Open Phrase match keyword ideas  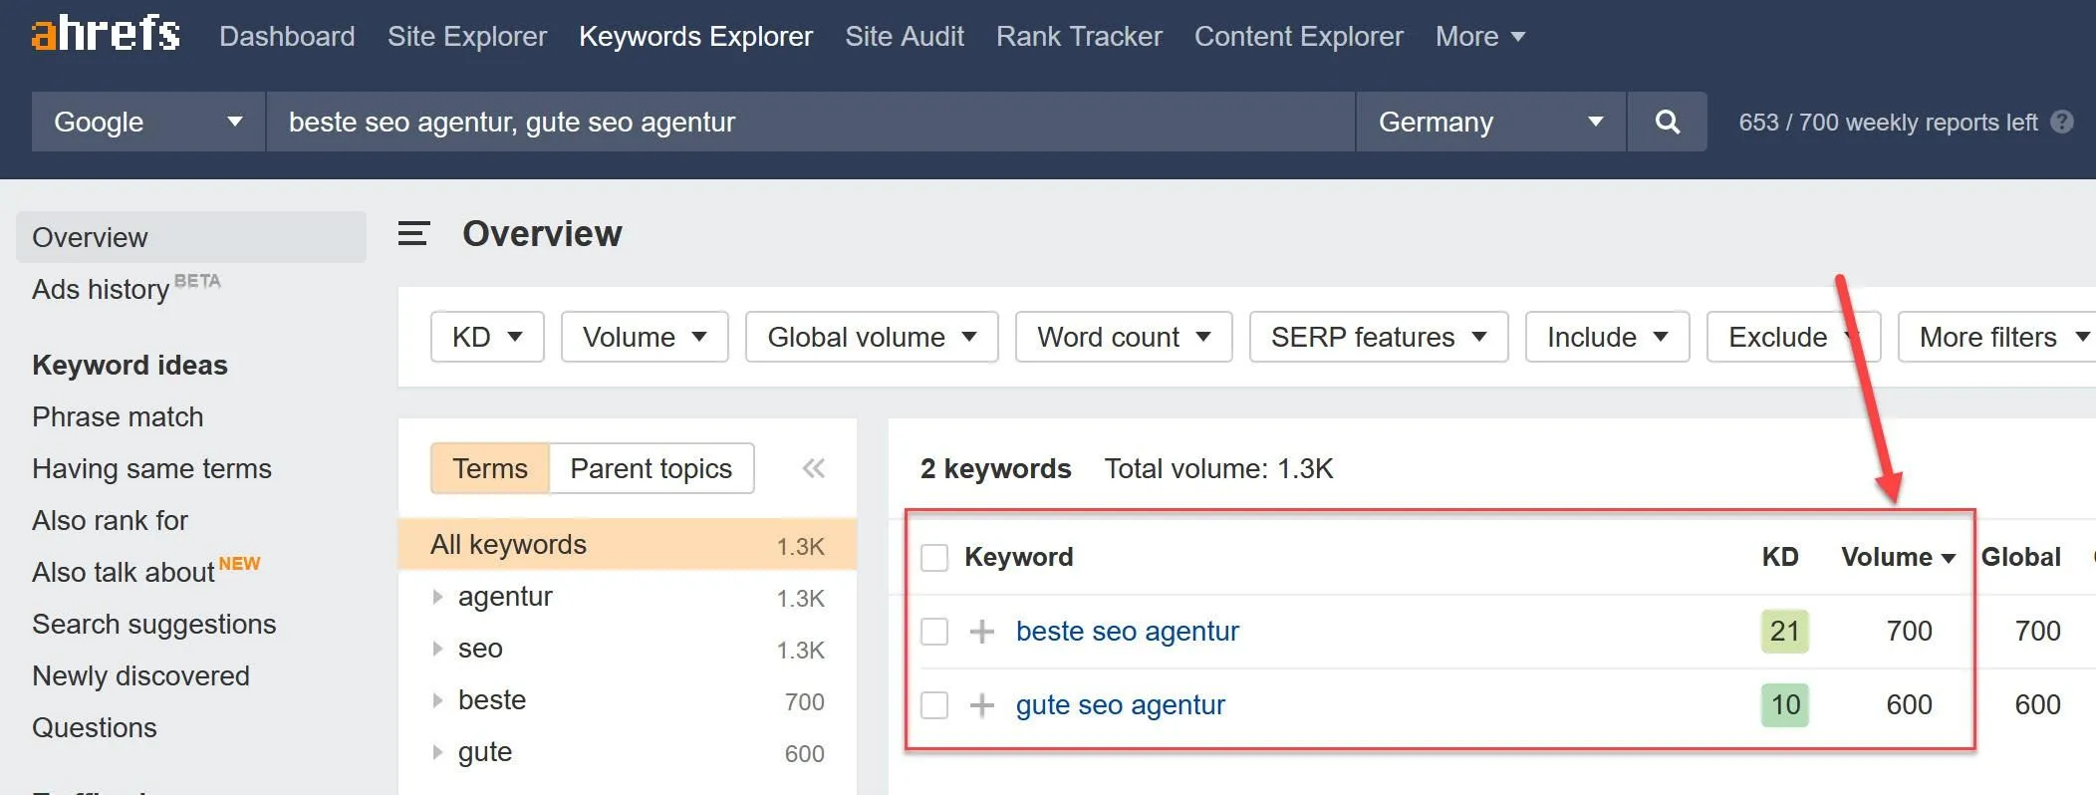click(x=118, y=416)
